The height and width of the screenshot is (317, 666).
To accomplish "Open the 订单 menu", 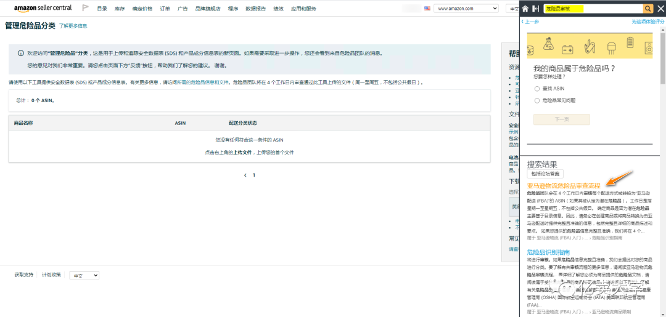I will pos(165,9).
